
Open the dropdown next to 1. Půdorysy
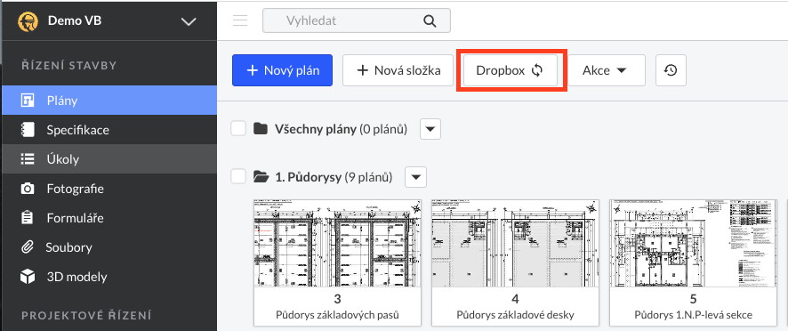coord(416,177)
